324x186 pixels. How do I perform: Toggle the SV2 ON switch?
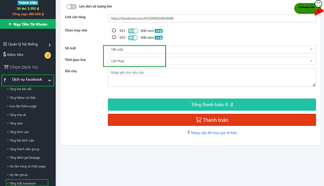(x=133, y=38)
